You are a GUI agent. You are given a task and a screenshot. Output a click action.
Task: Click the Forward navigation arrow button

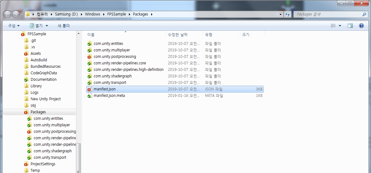(x=16, y=14)
